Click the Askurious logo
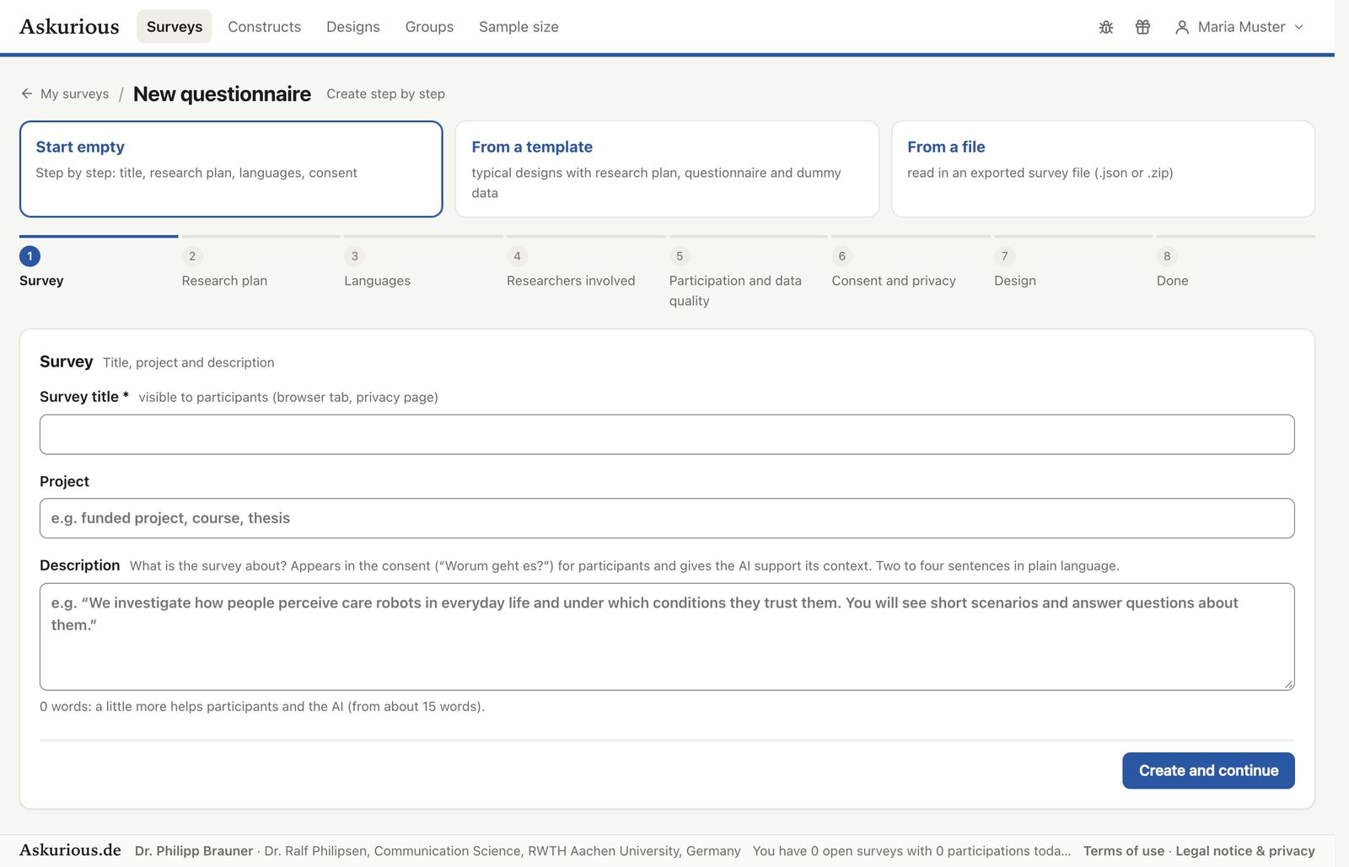The height and width of the screenshot is (867, 1349). [x=69, y=27]
